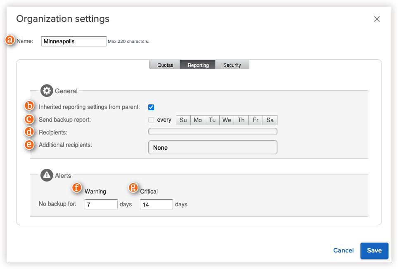
Task: Click the 'Additional recipients:' label
Action: coord(66,145)
